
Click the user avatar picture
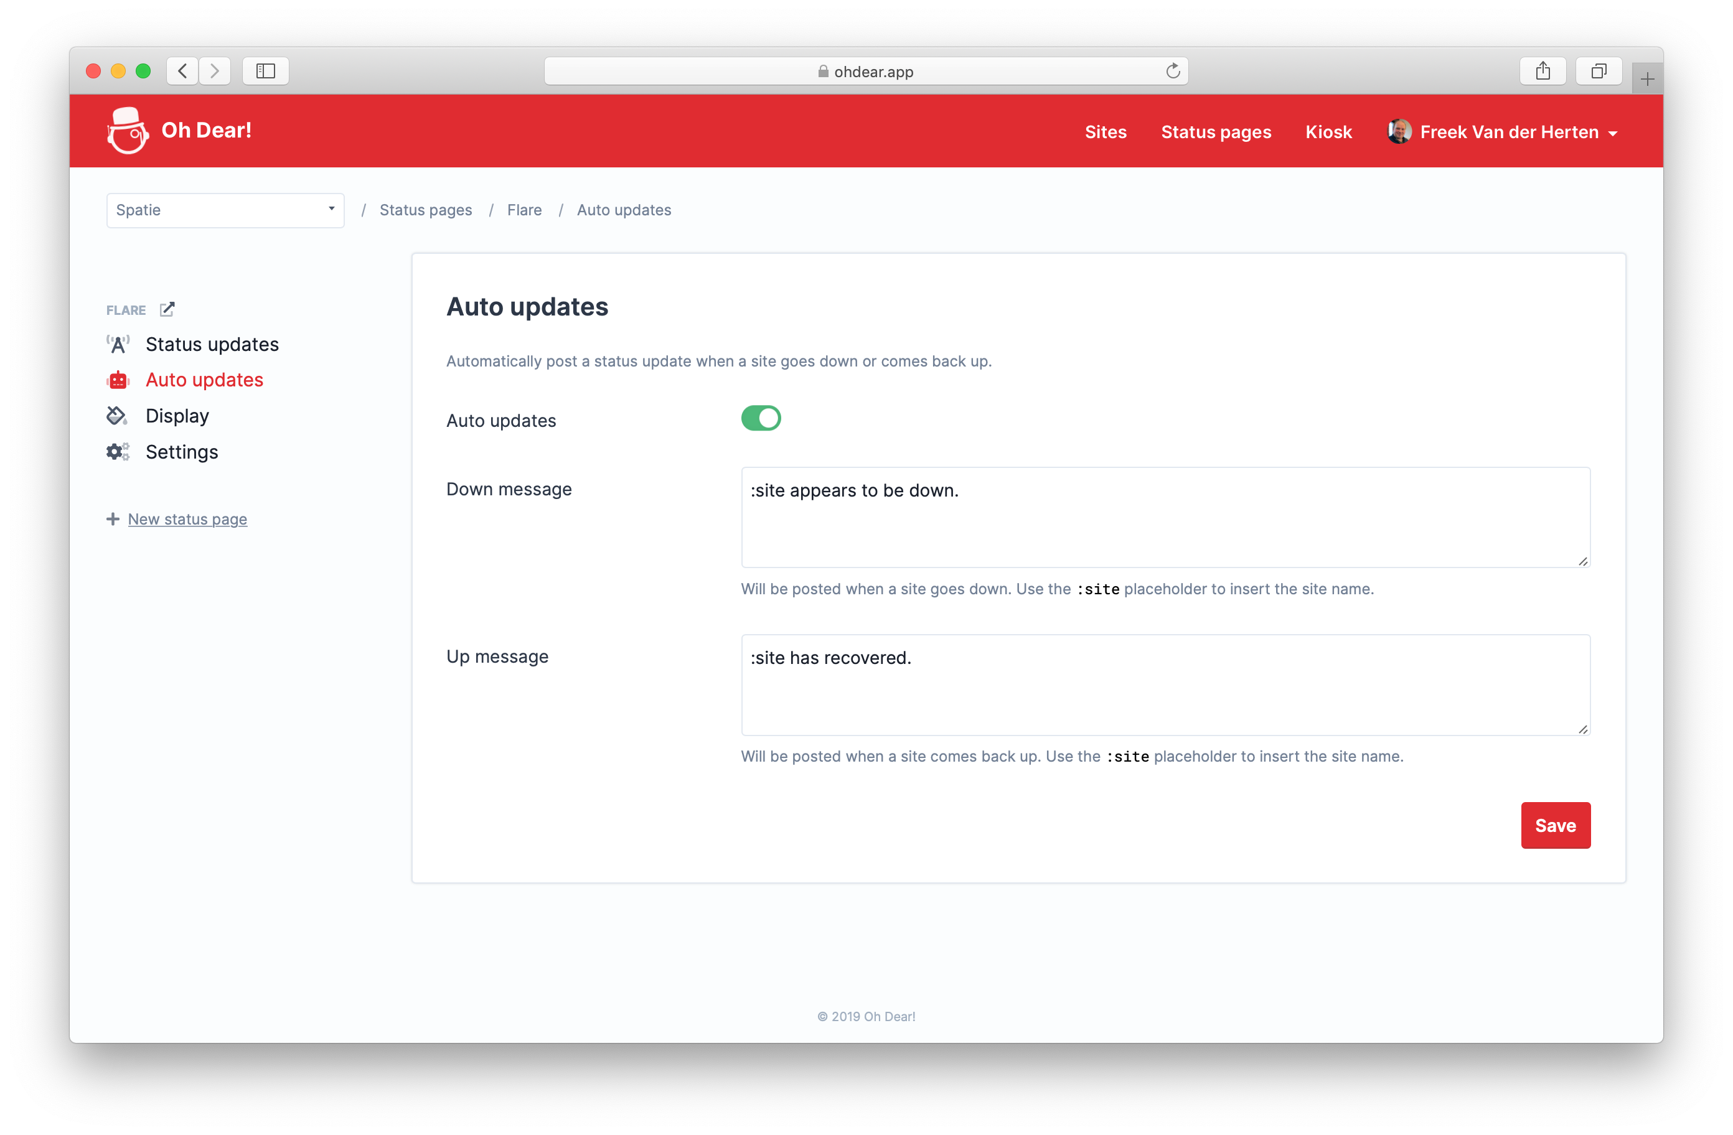1399,132
